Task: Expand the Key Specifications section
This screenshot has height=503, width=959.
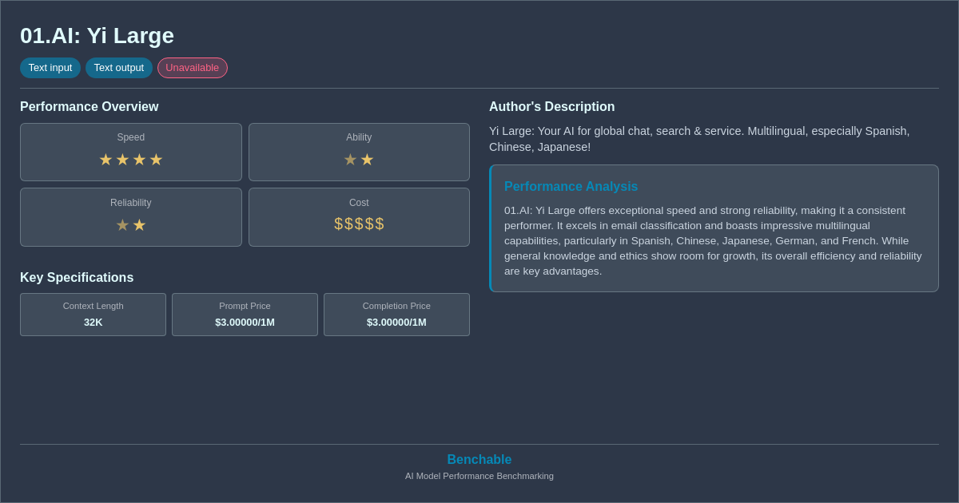Action: 77,277
